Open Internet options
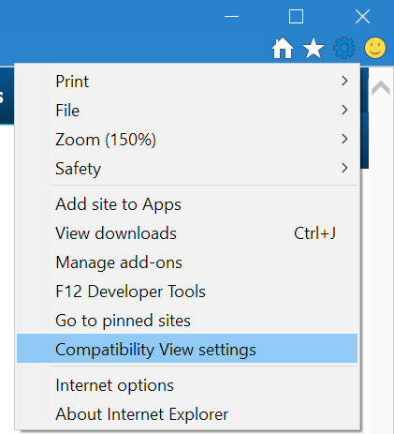 (187, 385)
